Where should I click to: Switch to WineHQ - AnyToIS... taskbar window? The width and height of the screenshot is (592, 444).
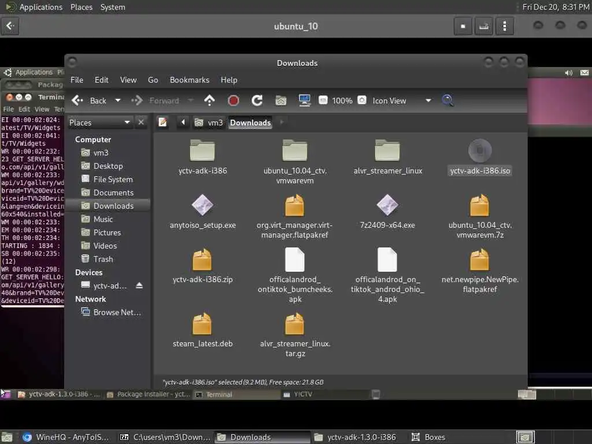[66, 437]
